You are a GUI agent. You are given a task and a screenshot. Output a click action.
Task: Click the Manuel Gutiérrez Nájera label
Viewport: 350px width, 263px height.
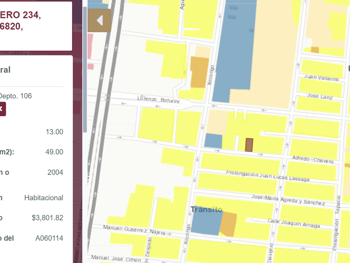134,230
